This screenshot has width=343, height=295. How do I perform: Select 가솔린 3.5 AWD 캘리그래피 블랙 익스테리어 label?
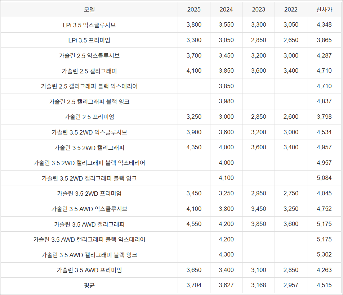tap(89, 239)
